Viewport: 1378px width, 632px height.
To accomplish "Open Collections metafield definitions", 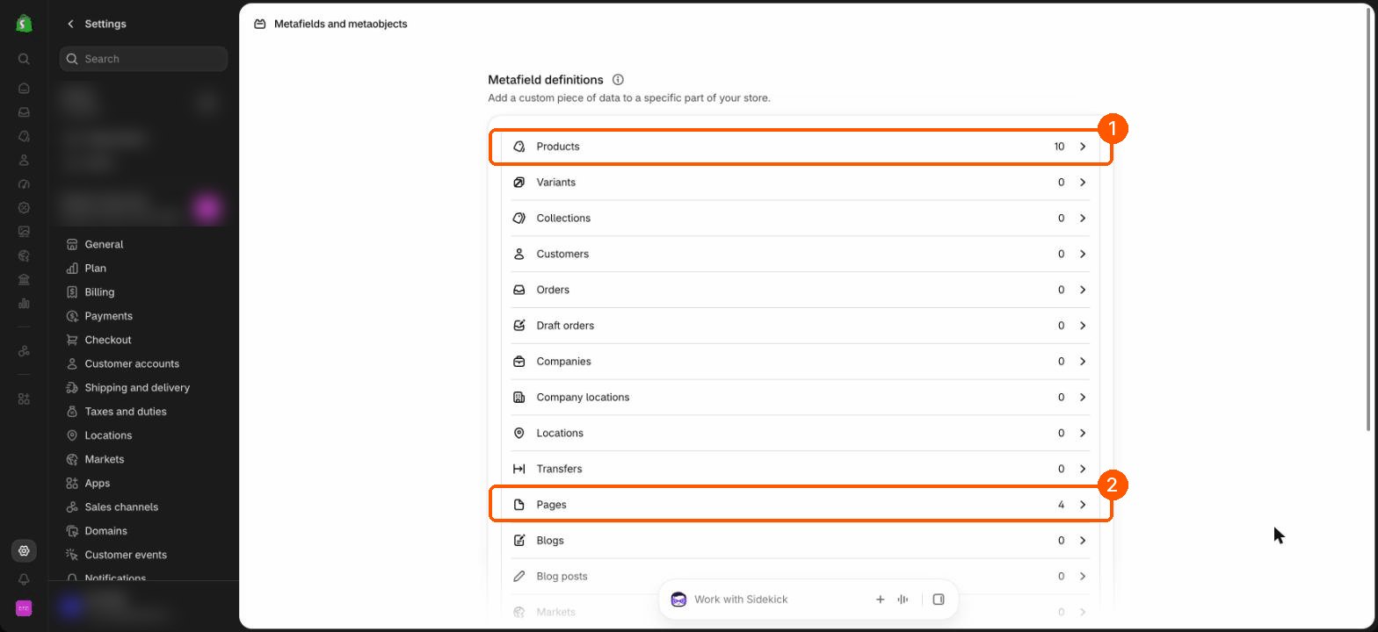I will [801, 218].
